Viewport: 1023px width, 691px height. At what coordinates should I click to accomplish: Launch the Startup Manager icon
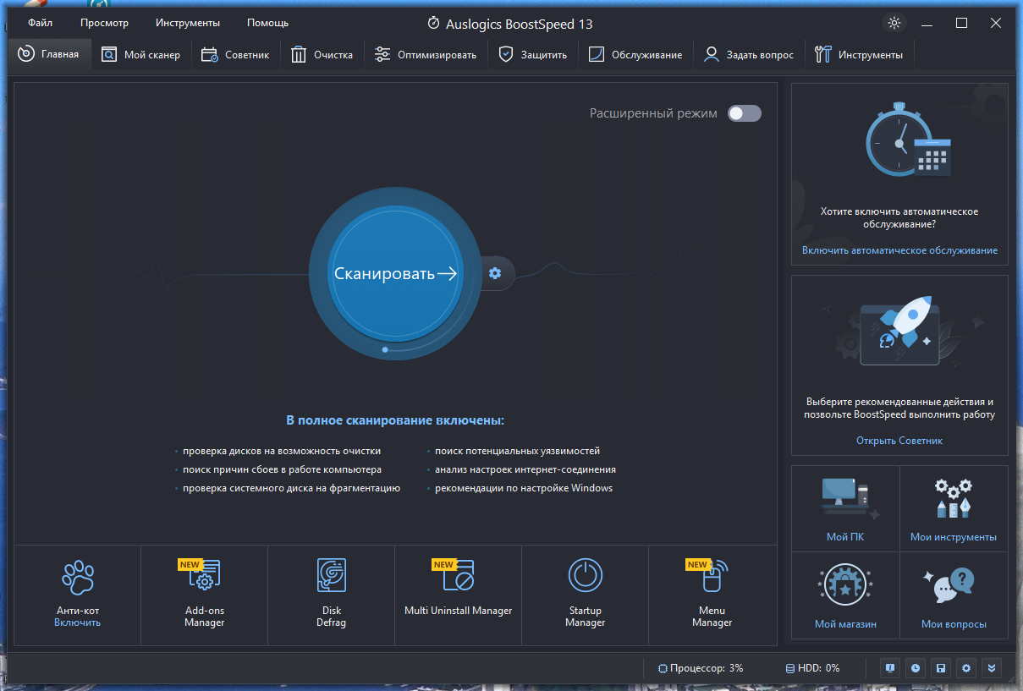coord(585,576)
